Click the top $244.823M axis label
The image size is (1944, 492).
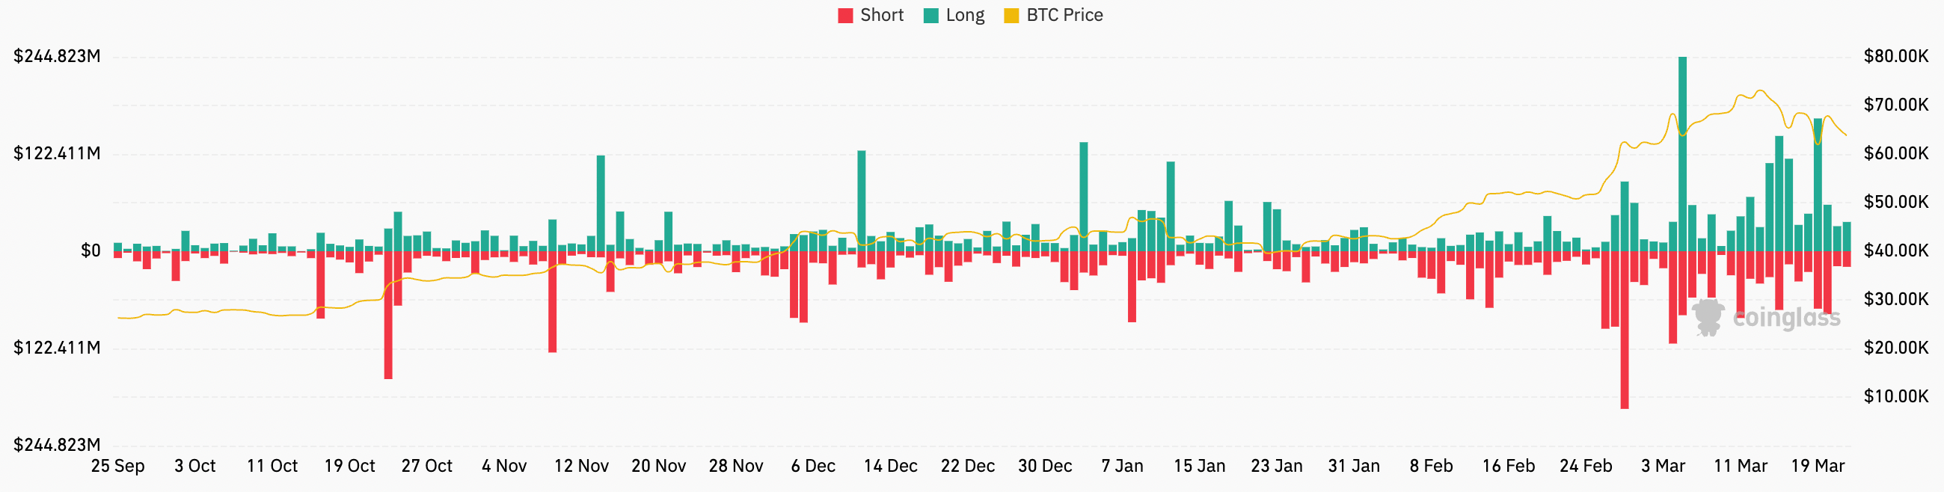coord(57,57)
